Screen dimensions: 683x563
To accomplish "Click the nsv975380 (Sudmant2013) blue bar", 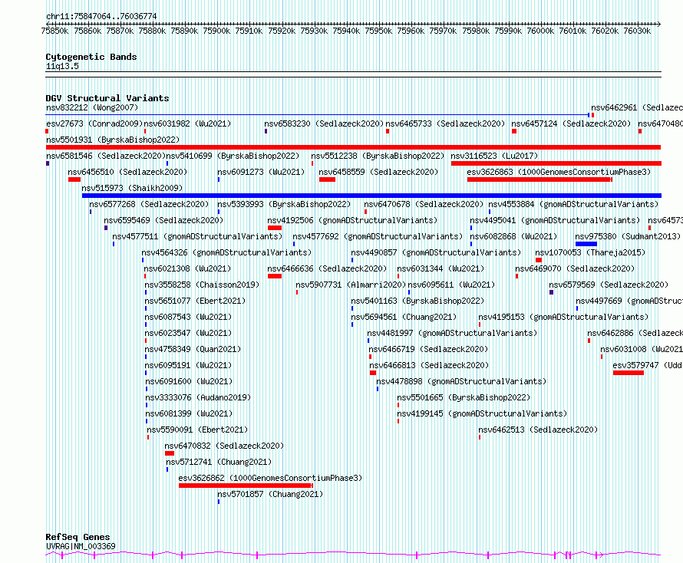I will pyautogui.click(x=586, y=244).
